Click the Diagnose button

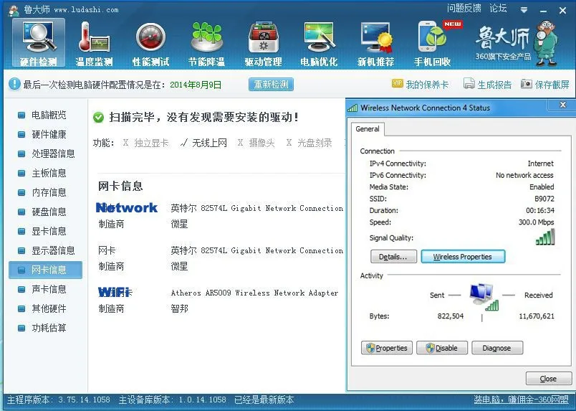497,348
